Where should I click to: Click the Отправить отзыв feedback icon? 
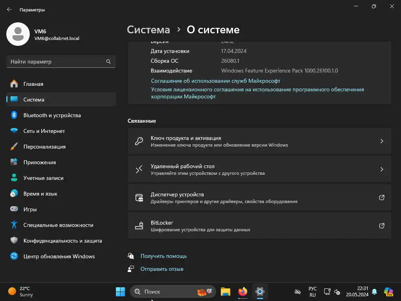tap(131, 269)
